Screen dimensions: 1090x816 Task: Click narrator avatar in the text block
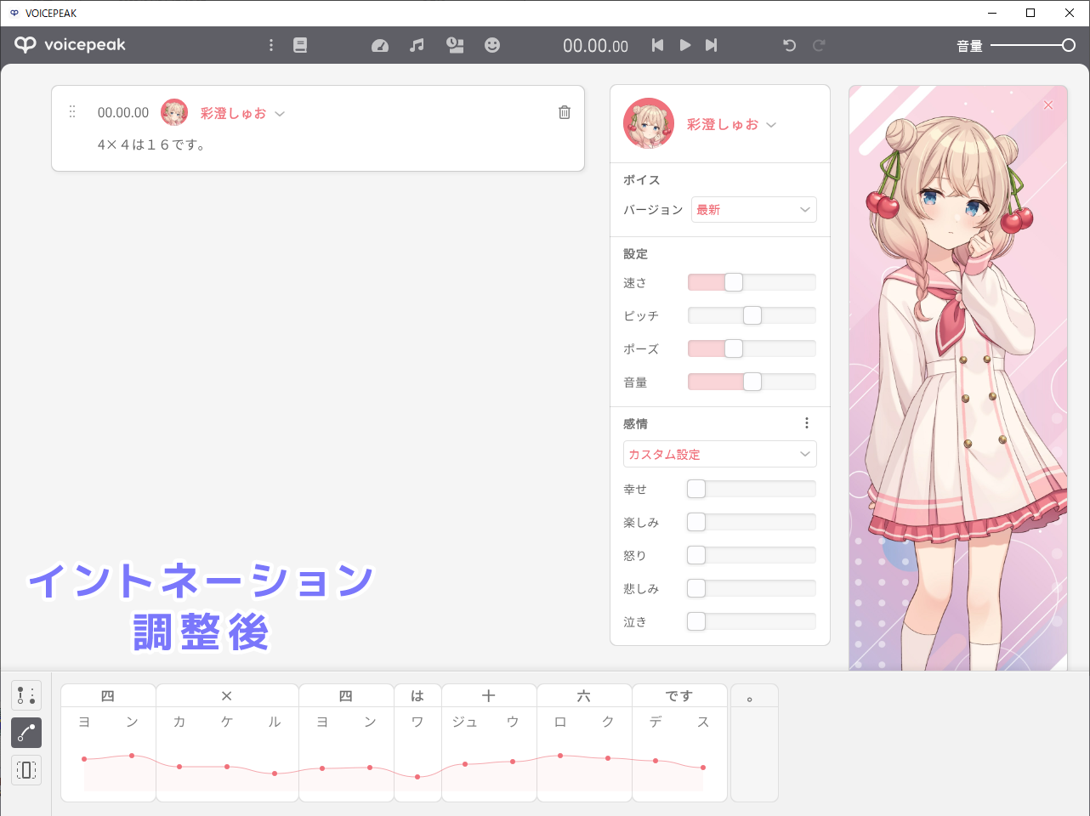(x=174, y=112)
